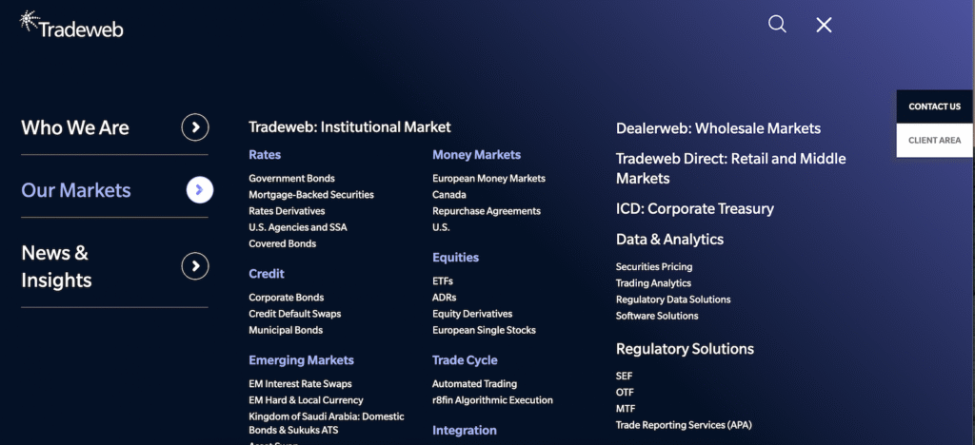Screen dimensions: 975x445
Task: Click the Contact Us button
Action: [x=934, y=106]
